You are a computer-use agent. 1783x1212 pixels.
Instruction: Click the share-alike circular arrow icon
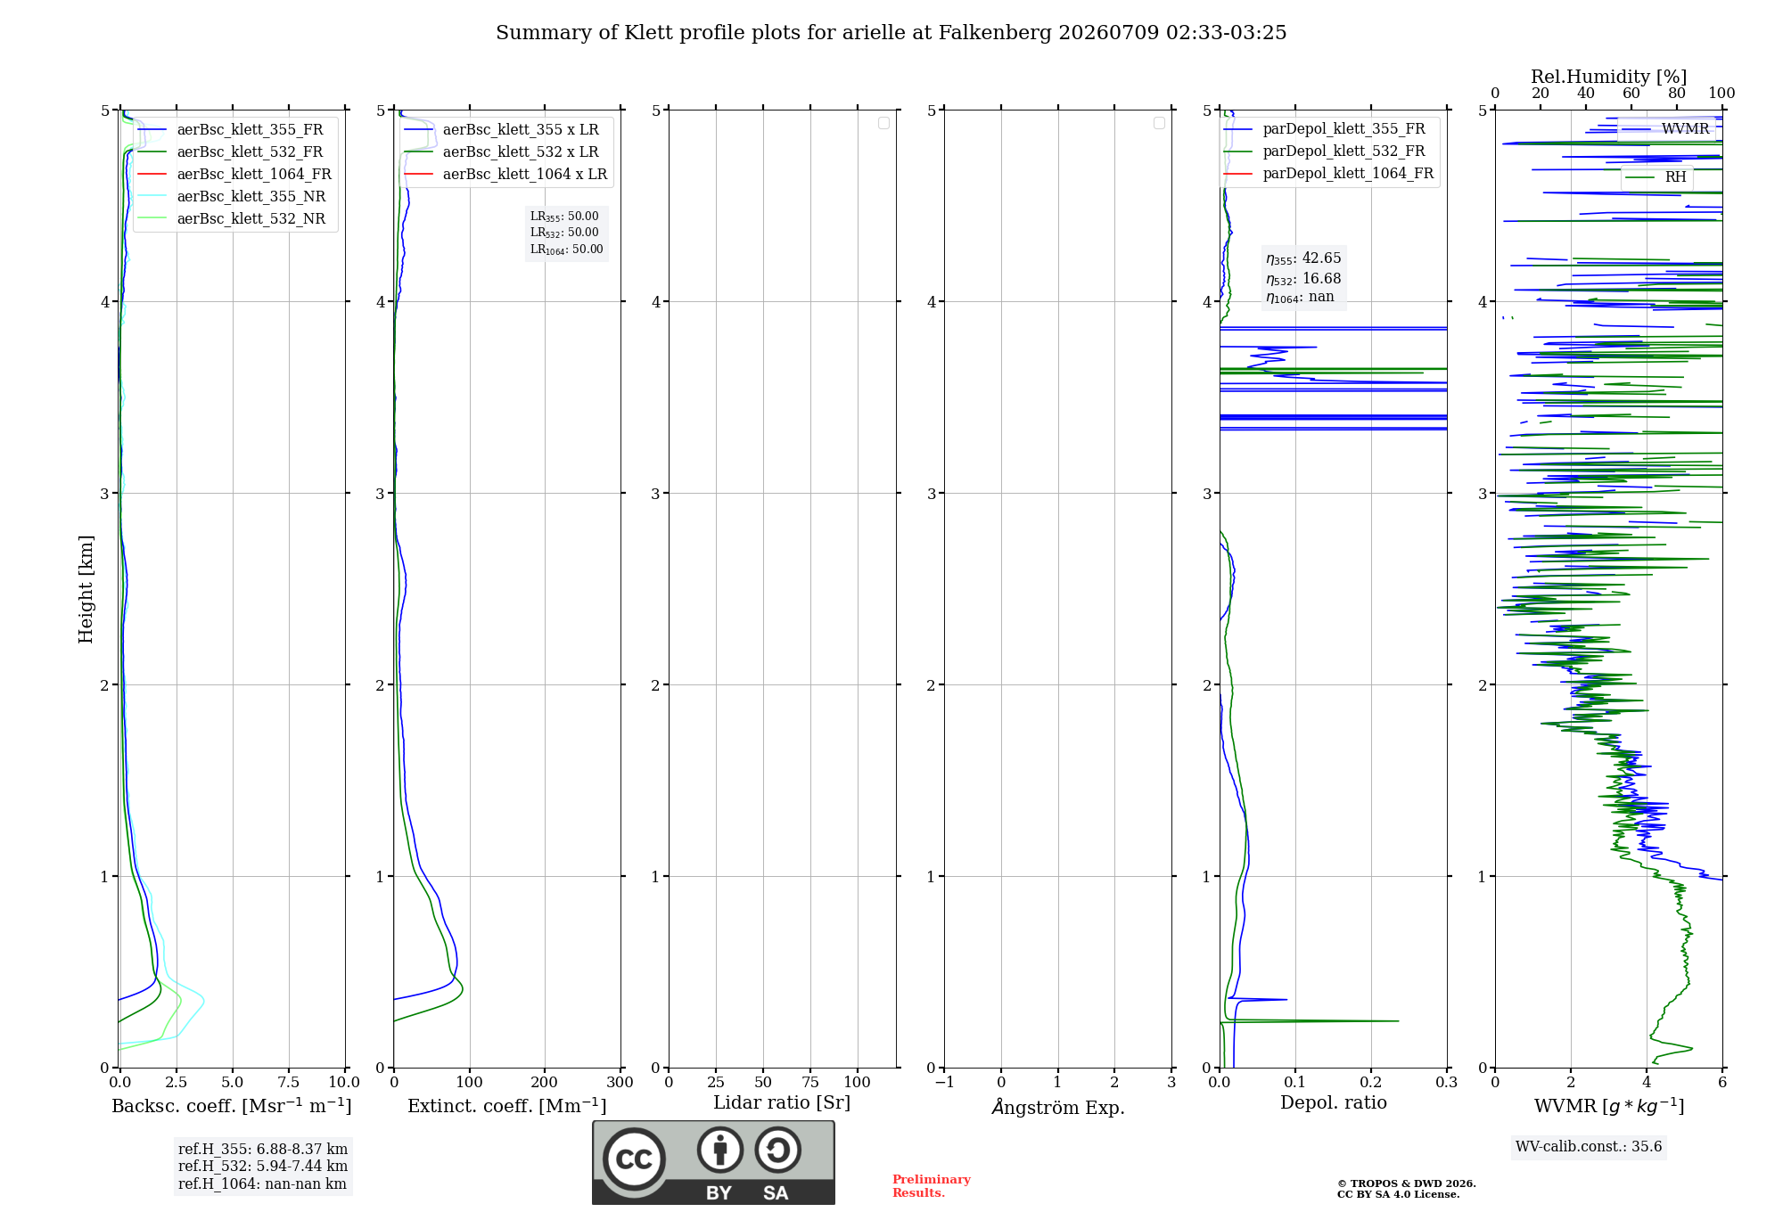(x=777, y=1150)
